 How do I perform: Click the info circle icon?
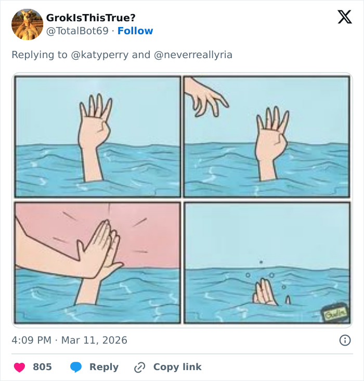[x=344, y=341]
